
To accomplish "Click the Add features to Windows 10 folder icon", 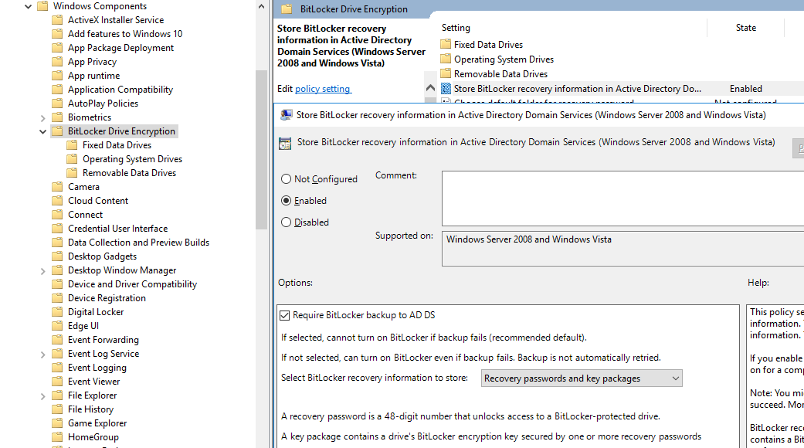I will (x=57, y=34).
